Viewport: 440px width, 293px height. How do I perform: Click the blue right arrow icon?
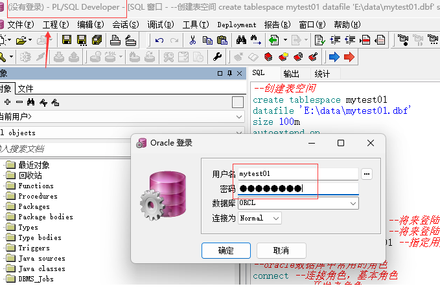[x=334, y=57]
